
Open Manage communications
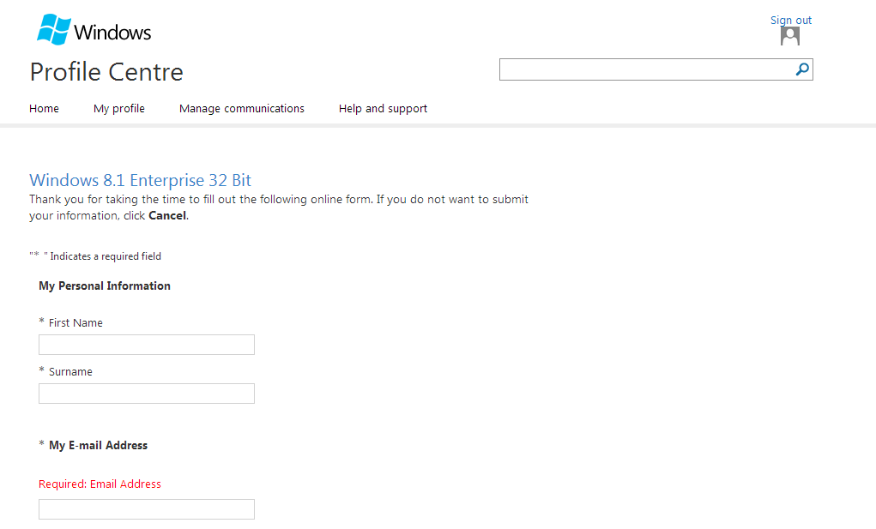pyautogui.click(x=242, y=108)
